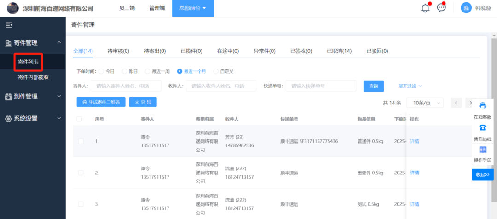
Task: Open 售后热线 phone icon
Action: pos(483,128)
